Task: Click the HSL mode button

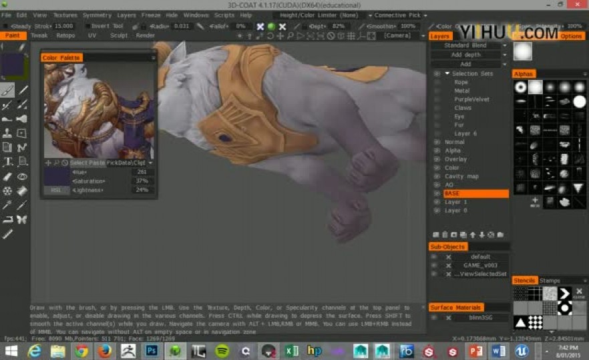Action: click(x=55, y=190)
